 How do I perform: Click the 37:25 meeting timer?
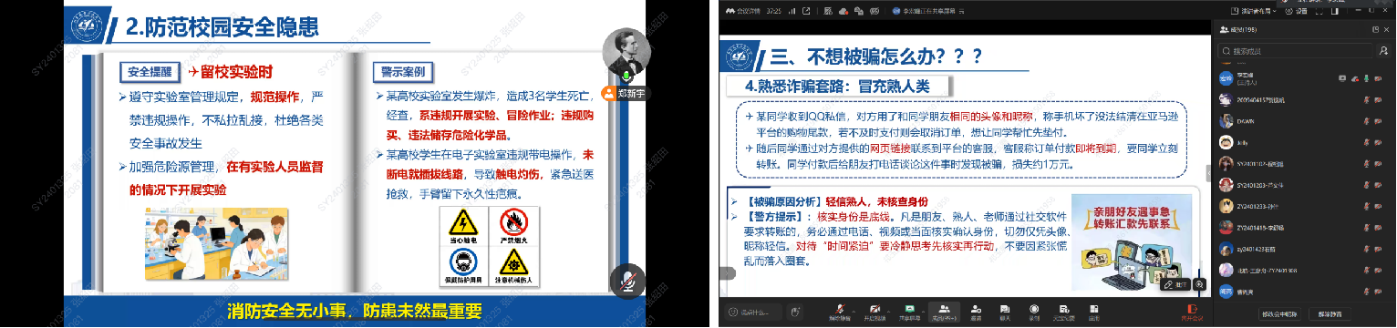pyautogui.click(x=773, y=11)
